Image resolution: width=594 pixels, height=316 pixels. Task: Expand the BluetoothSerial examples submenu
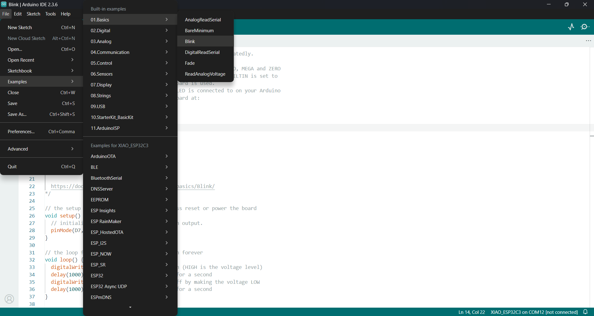(x=130, y=178)
